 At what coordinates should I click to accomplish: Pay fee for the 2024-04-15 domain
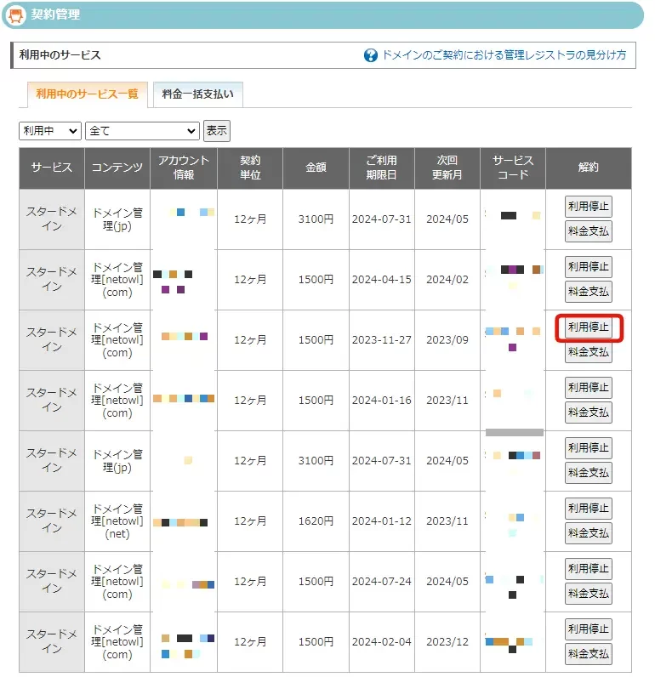[589, 292]
